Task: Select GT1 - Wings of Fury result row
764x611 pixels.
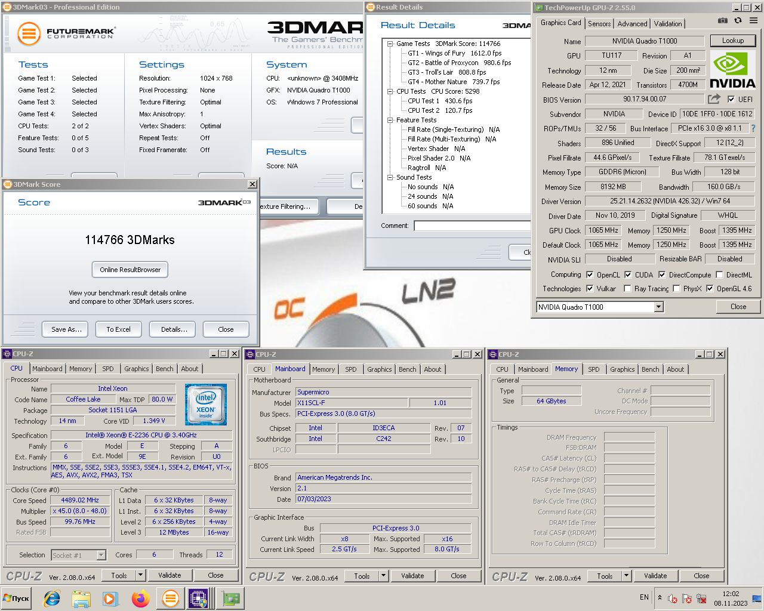Action: pos(455,53)
